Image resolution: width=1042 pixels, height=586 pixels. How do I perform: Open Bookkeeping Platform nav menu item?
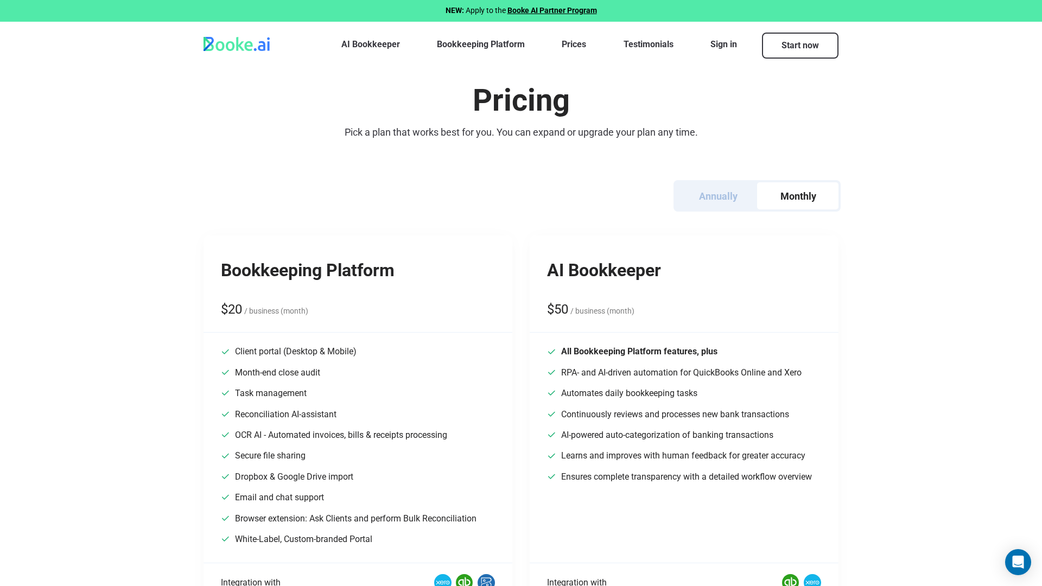(480, 44)
